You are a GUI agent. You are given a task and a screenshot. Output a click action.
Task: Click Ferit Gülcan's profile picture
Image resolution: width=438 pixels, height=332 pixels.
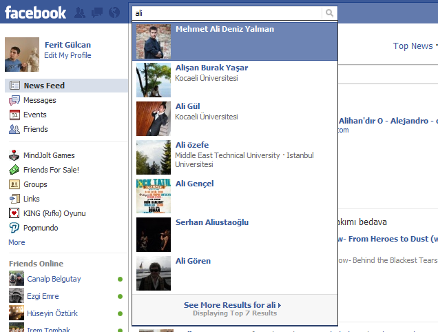pos(22,55)
